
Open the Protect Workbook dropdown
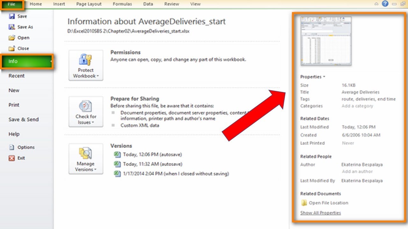click(86, 65)
